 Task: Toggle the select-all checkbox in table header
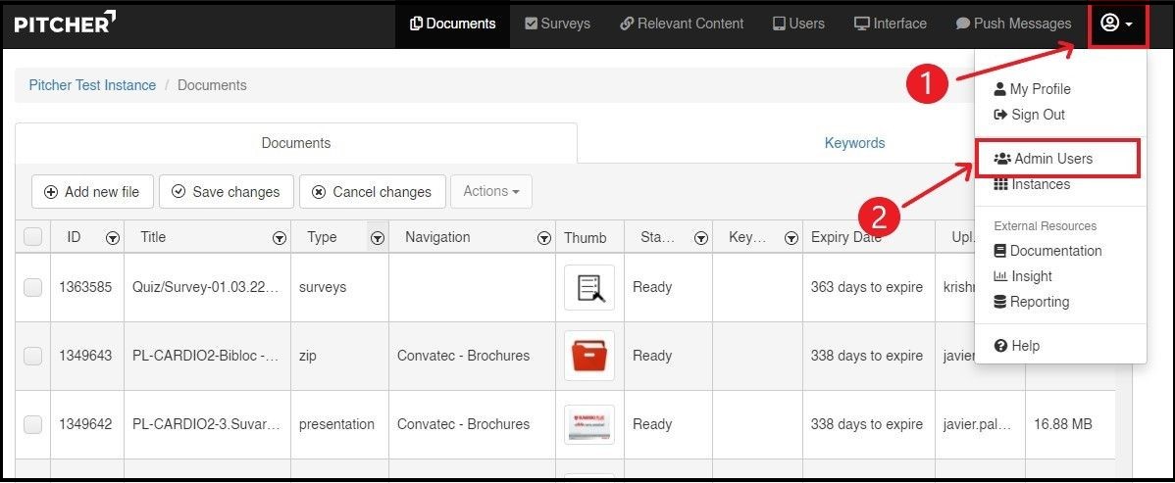[x=32, y=237]
